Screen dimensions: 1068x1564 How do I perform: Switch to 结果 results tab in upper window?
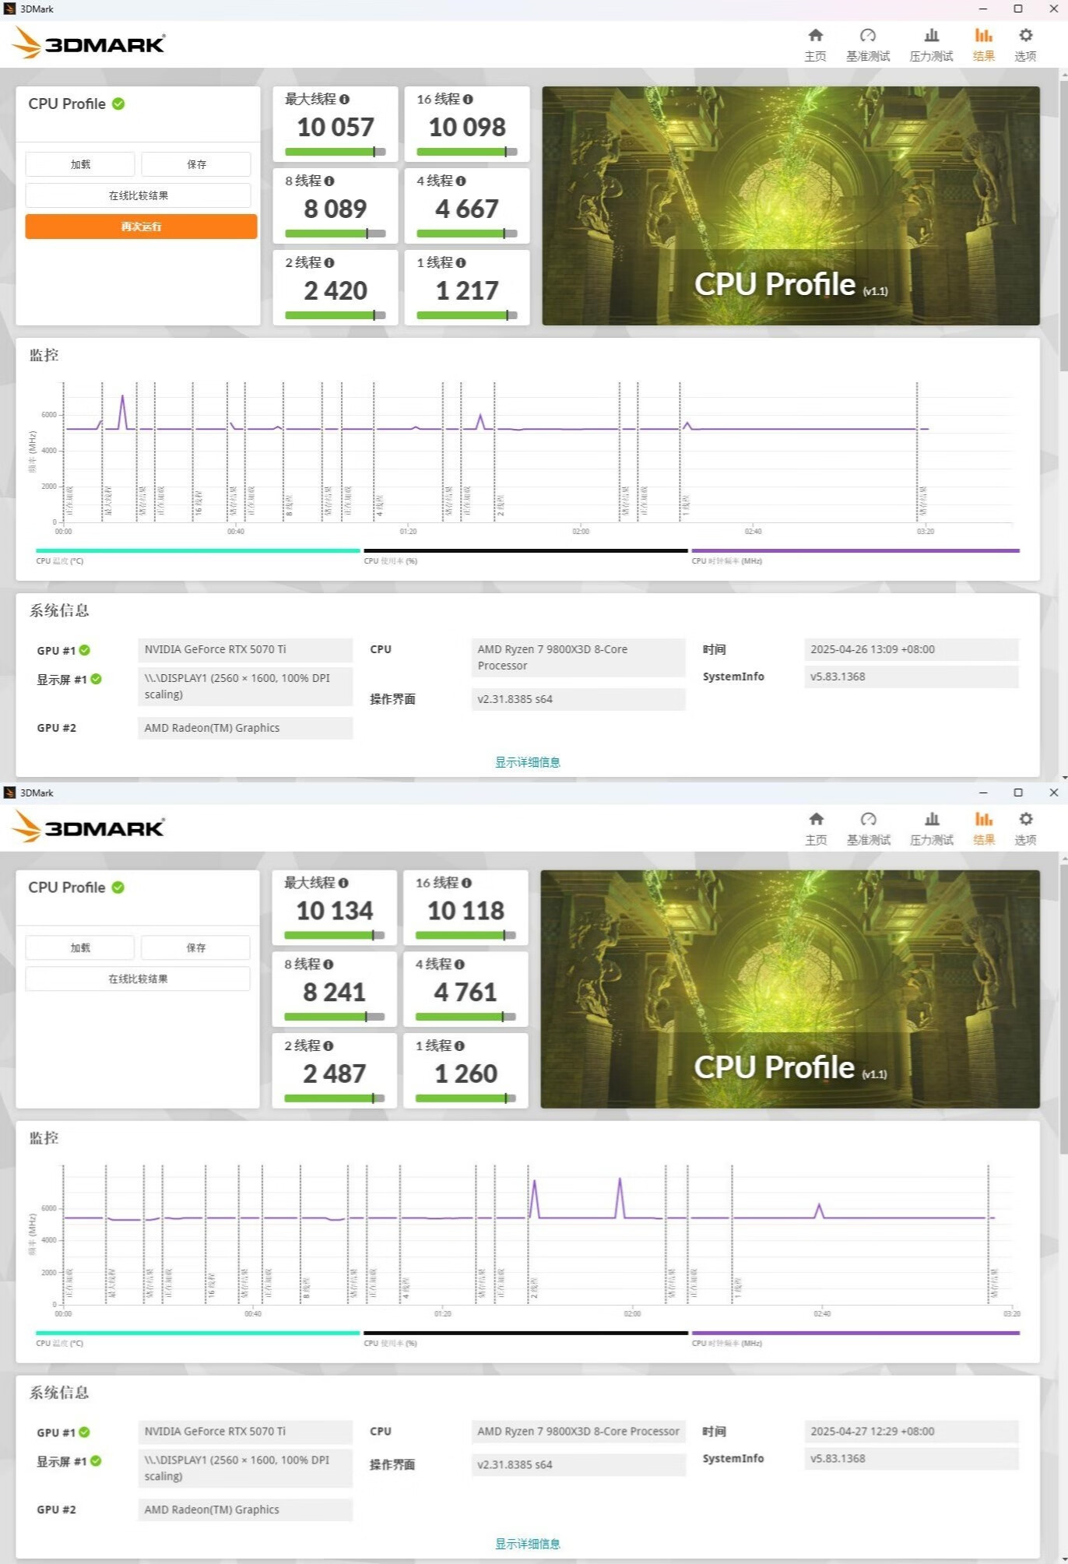(983, 44)
